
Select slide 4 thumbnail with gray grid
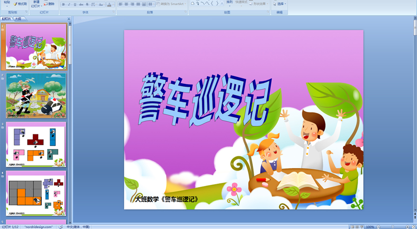click(x=36, y=193)
